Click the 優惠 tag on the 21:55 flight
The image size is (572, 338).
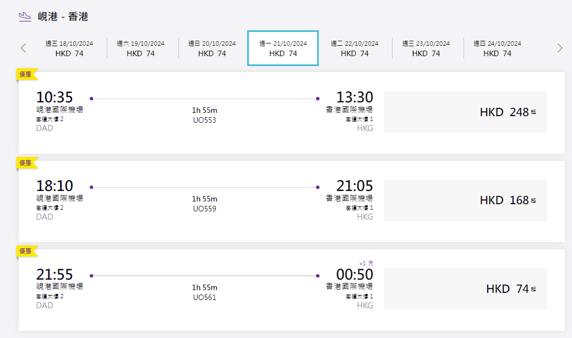pos(26,251)
